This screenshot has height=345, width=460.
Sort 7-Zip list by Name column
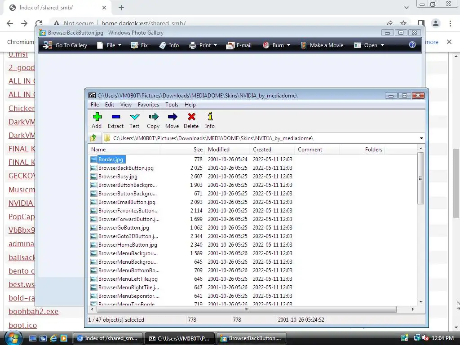click(x=124, y=149)
